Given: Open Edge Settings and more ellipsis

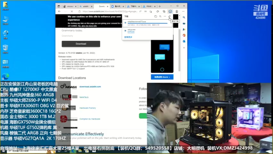Looking at the screenshot, I should coord(183,11).
